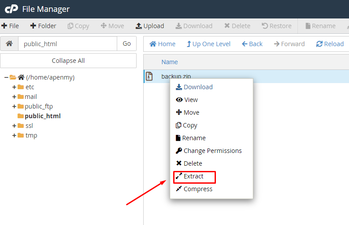Choose Compress in the context menu
Image resolution: width=349 pixels, height=225 pixels.
pos(197,189)
